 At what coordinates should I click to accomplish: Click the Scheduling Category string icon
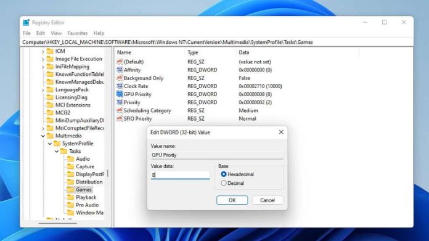[x=120, y=110]
